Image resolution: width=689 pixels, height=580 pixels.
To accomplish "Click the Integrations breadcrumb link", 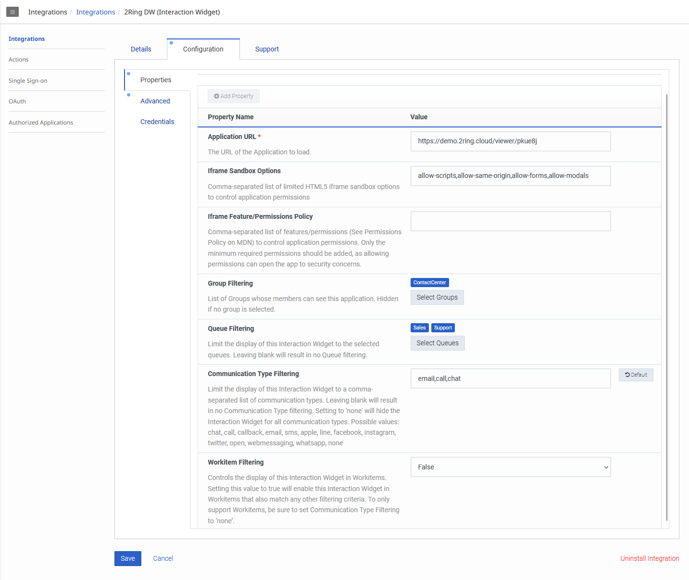I will tap(96, 12).
